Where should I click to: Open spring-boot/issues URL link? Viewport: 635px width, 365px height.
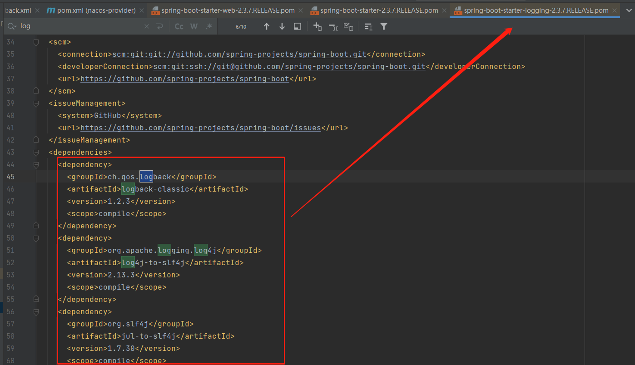201,128
